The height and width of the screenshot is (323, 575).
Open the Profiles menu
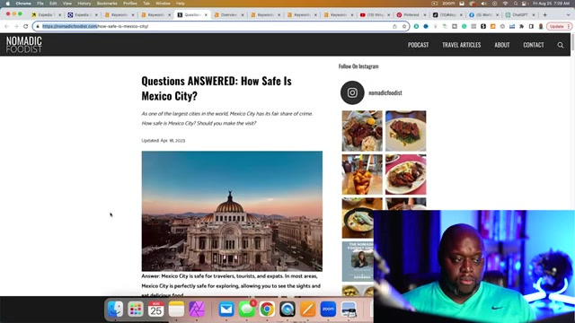click(129, 4)
